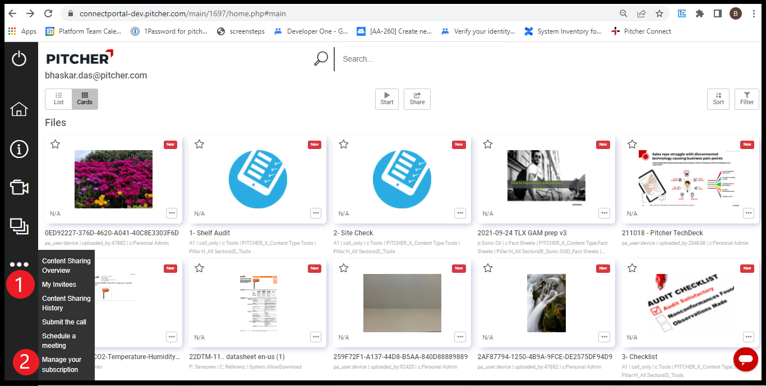
Task: Switch to List view
Action: point(58,99)
